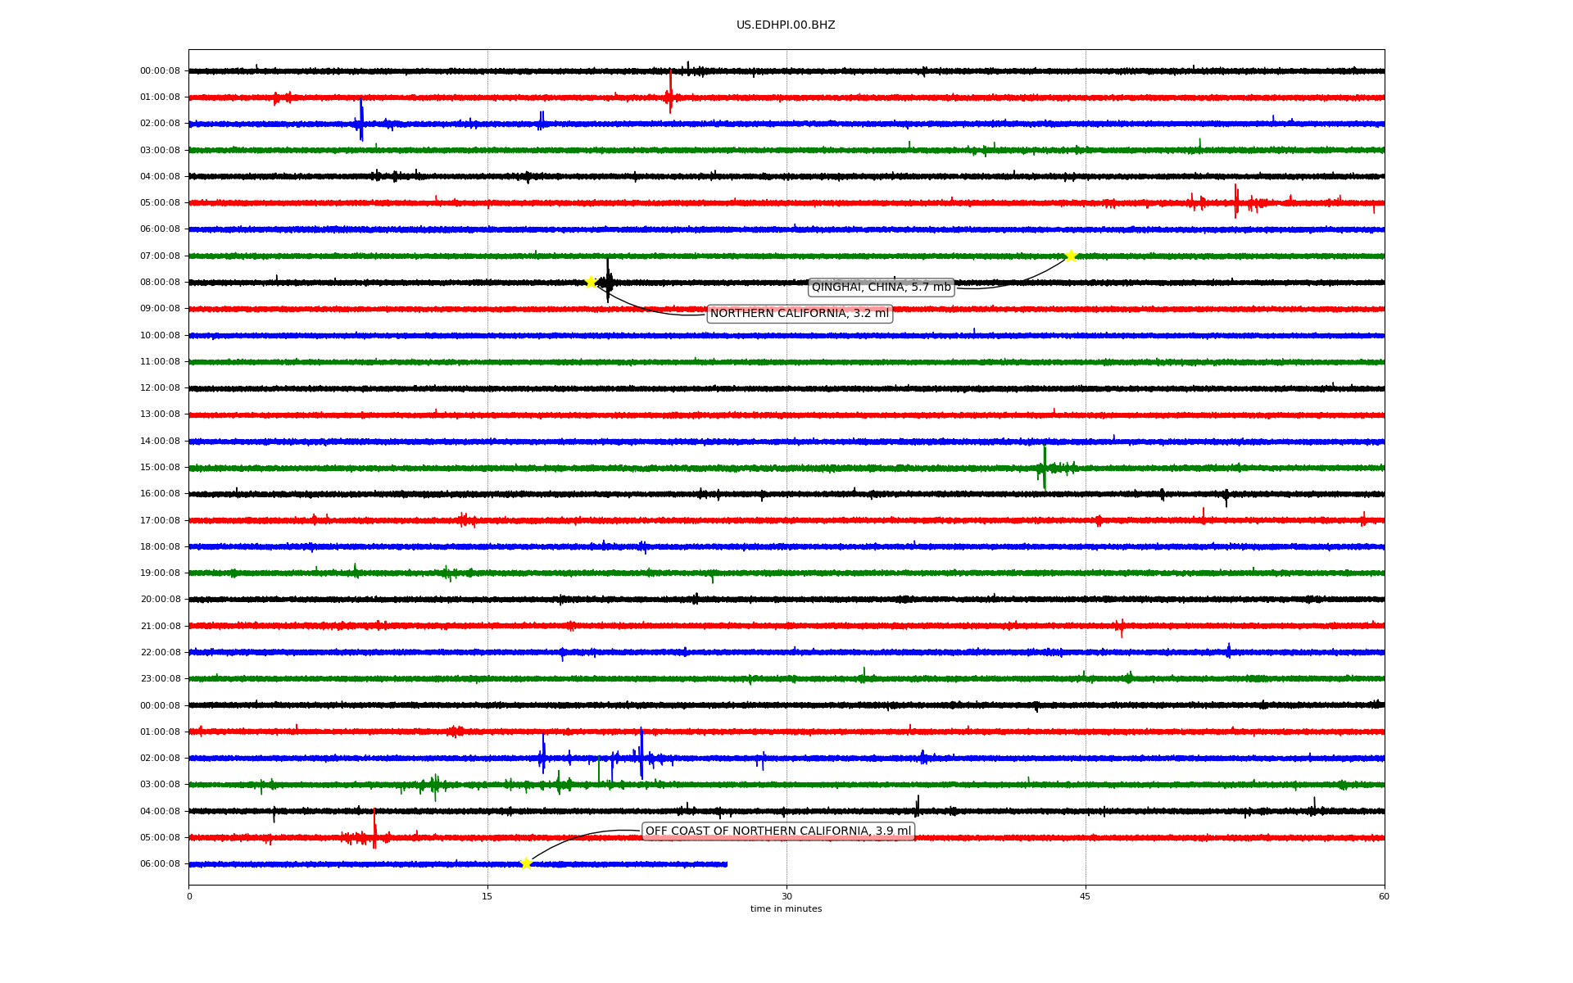
Task: Click the 15 tick label on the x-axis
Action: pos(487,896)
